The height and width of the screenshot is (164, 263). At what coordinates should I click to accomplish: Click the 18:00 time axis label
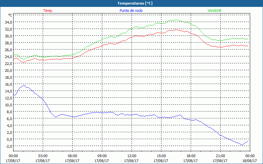tap(191, 156)
